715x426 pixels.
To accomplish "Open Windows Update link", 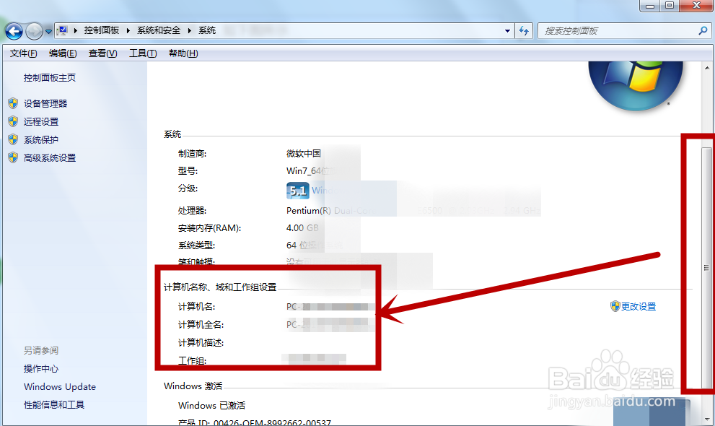I will [60, 387].
